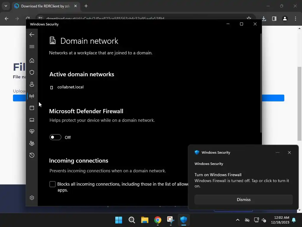This screenshot has width=302, height=227.
Task: Go back in Chrome browser
Action: click(6, 19)
